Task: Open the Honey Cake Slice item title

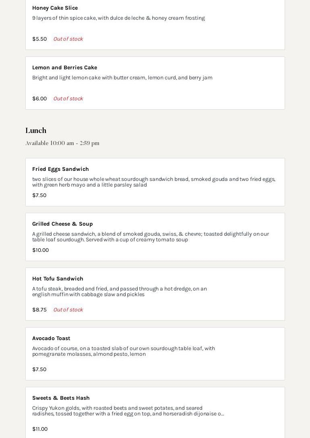Action: (55, 8)
